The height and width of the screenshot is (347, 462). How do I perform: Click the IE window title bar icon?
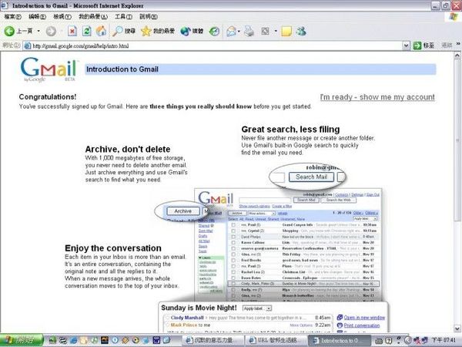click(x=5, y=5)
